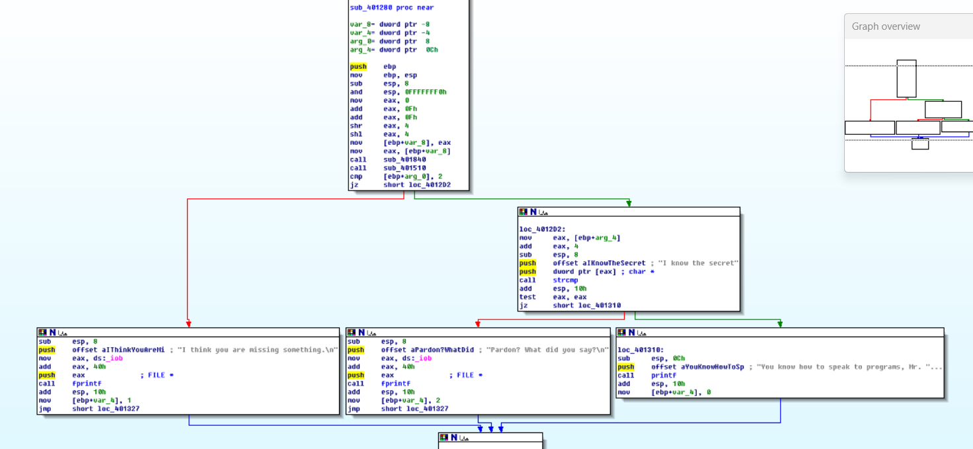Viewport: 973px width, 449px height.
Task: Click the 'cmp [ebp+arg_0], 2' instruction
Action: click(x=396, y=177)
